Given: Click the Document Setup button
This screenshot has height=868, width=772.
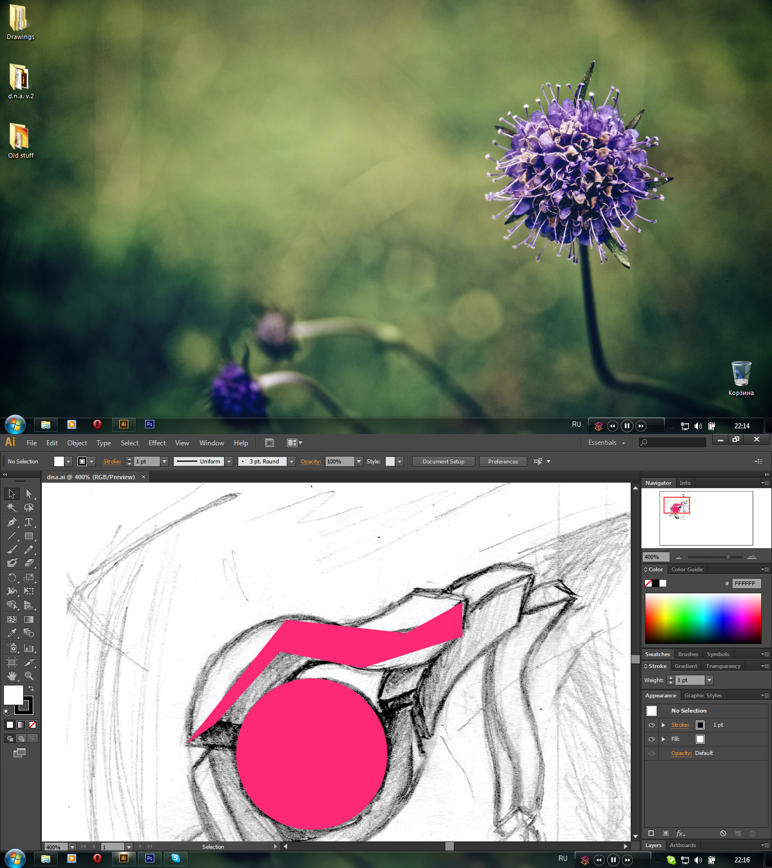Looking at the screenshot, I should point(444,462).
